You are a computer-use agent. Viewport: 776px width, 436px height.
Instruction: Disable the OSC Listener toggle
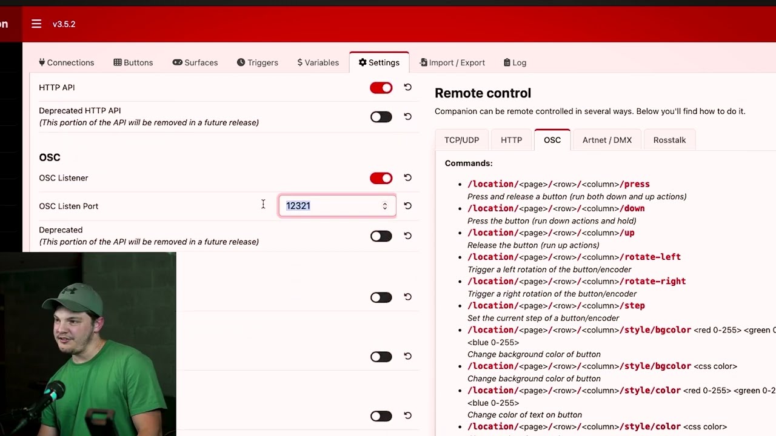pos(381,178)
